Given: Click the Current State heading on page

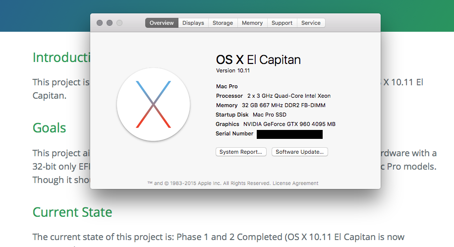Looking at the screenshot, I should click(x=72, y=212).
